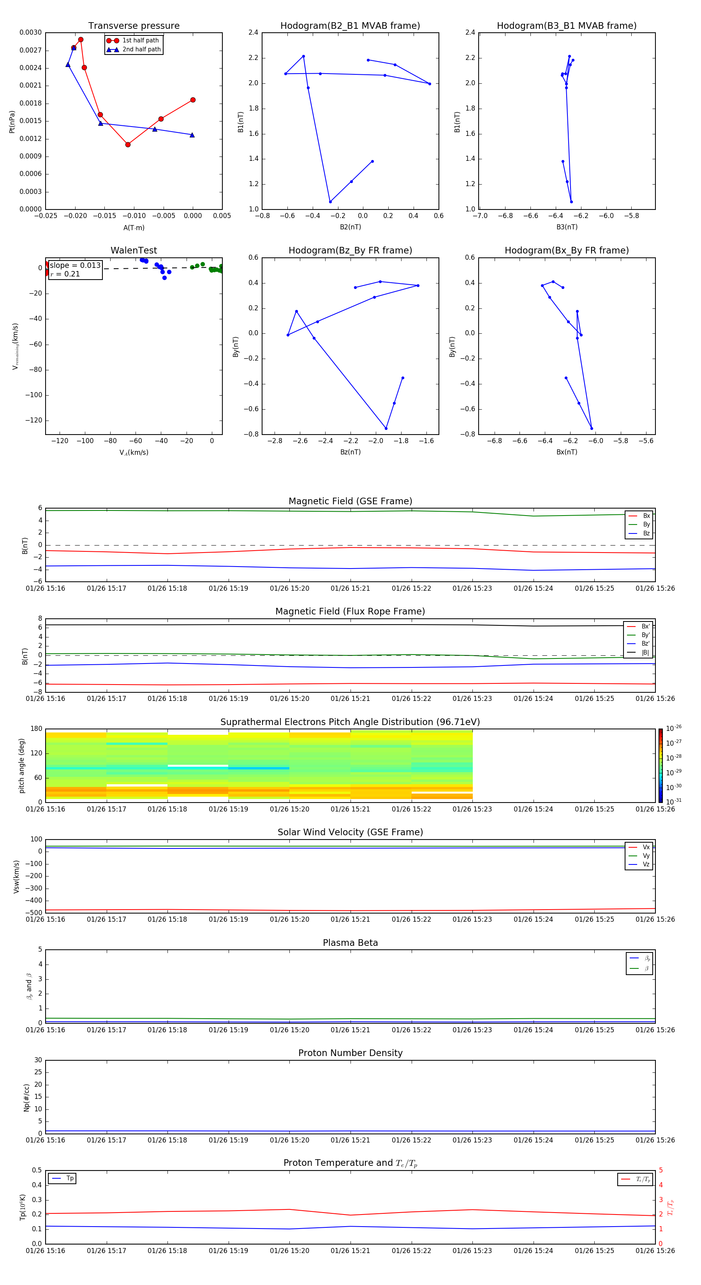The image size is (701, 1285).
Task: Click the 'Hodogram(Bz_By FR frame)' title
Action: pos(350,250)
